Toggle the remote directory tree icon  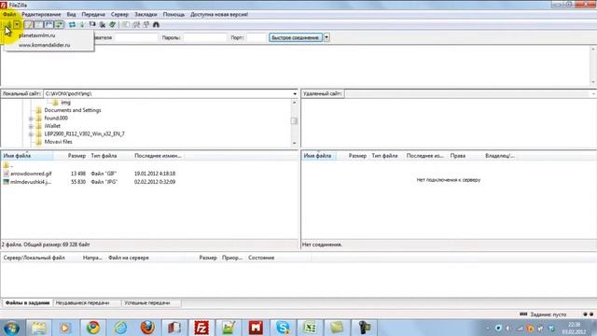click(x=49, y=25)
